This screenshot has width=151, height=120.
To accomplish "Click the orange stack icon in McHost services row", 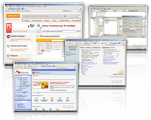I will tap(52, 98).
